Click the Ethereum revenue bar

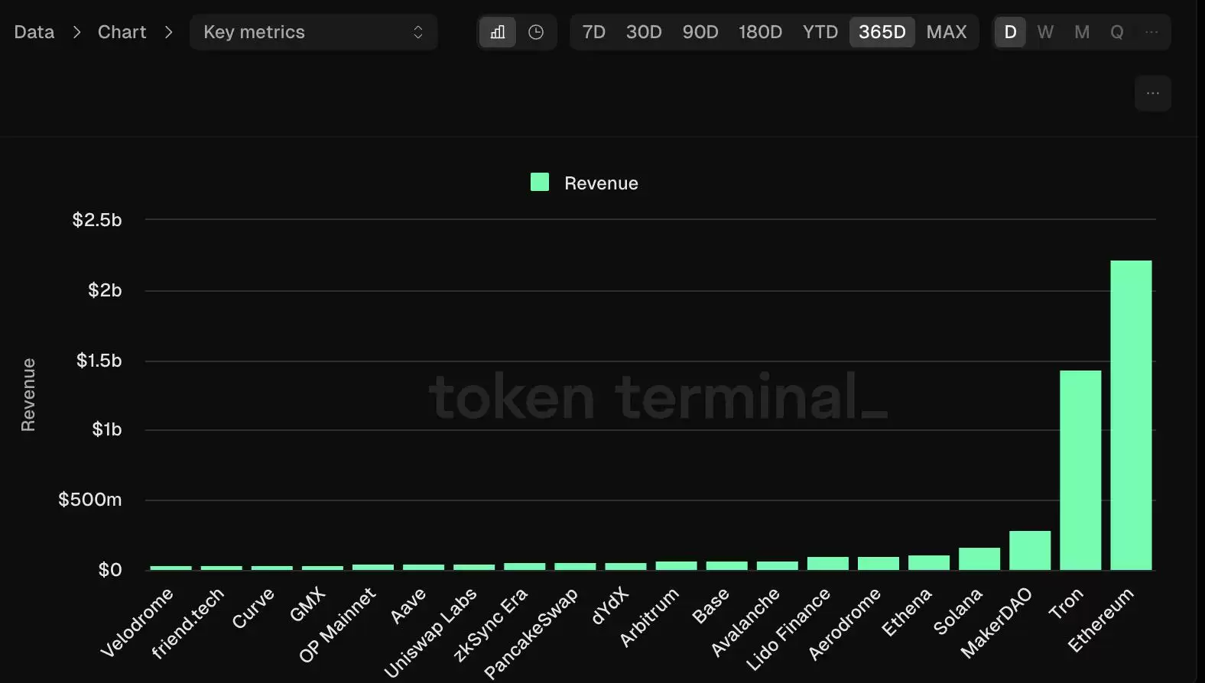pos(1130,415)
